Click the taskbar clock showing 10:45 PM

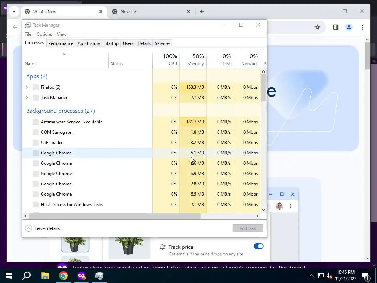[x=345, y=276]
